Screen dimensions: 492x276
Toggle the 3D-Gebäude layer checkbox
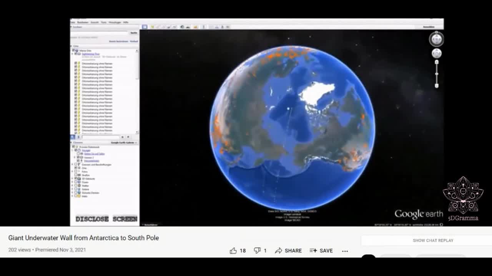click(x=76, y=178)
